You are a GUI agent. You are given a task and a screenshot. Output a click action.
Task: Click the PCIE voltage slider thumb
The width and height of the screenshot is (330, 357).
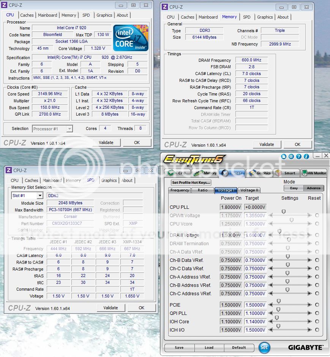(279, 301)
